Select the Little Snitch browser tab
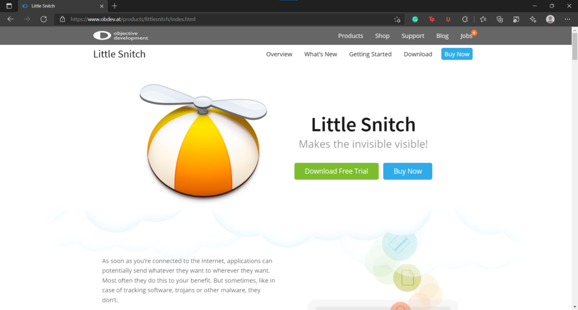The image size is (578, 310). click(x=63, y=6)
